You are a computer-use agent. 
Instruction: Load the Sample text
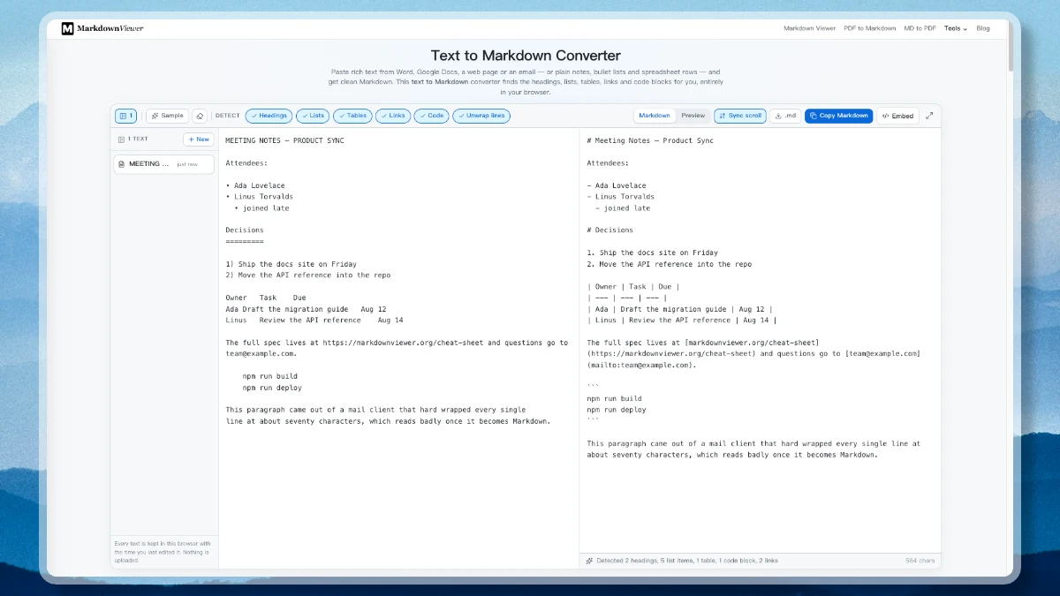[x=167, y=116]
